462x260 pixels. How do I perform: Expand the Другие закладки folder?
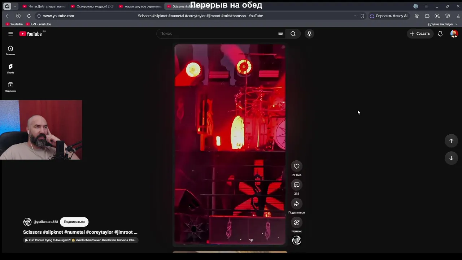click(443, 24)
